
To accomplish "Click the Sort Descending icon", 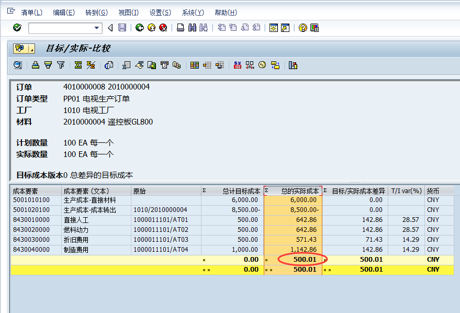I will pos(48,65).
